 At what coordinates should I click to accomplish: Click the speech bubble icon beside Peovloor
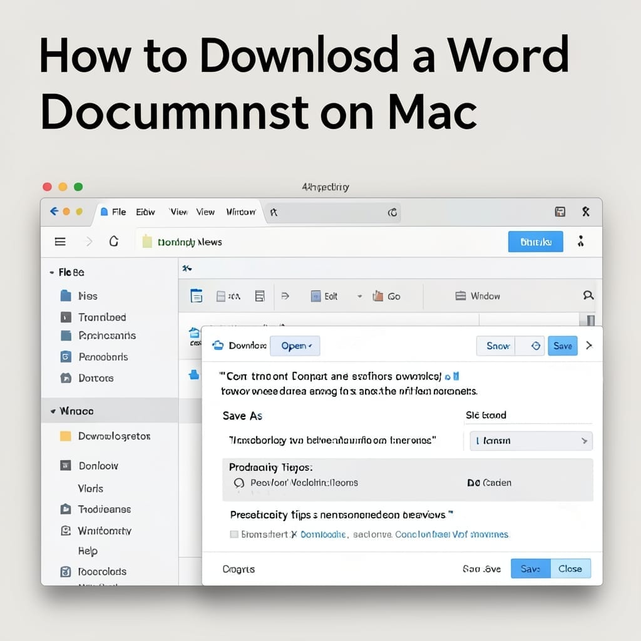click(239, 483)
